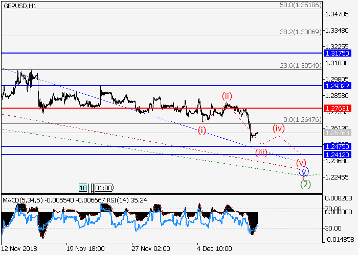Click the blue 1.29322 price tag
The height and width of the screenshot is (255, 358).
click(338, 86)
